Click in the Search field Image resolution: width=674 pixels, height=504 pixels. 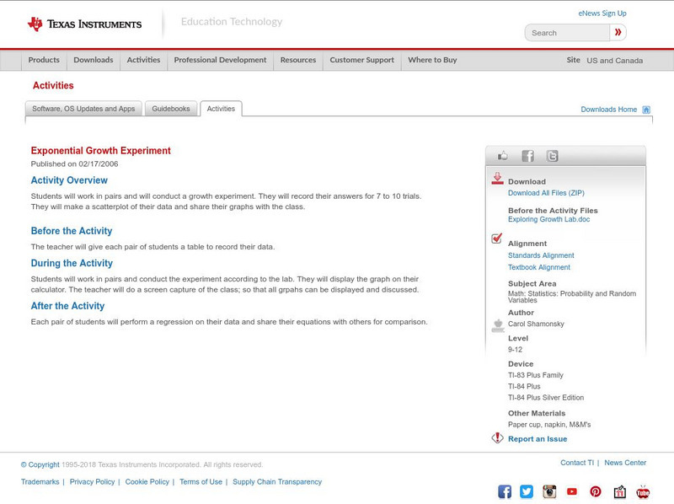567,33
